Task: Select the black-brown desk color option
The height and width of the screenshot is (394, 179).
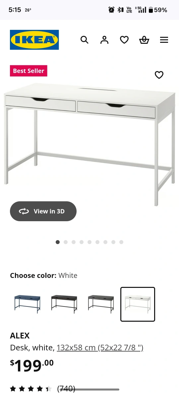Action: [64, 304]
